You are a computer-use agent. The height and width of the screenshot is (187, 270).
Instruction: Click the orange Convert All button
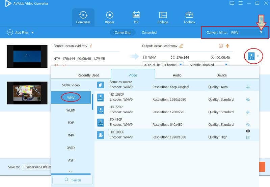coord(262,167)
